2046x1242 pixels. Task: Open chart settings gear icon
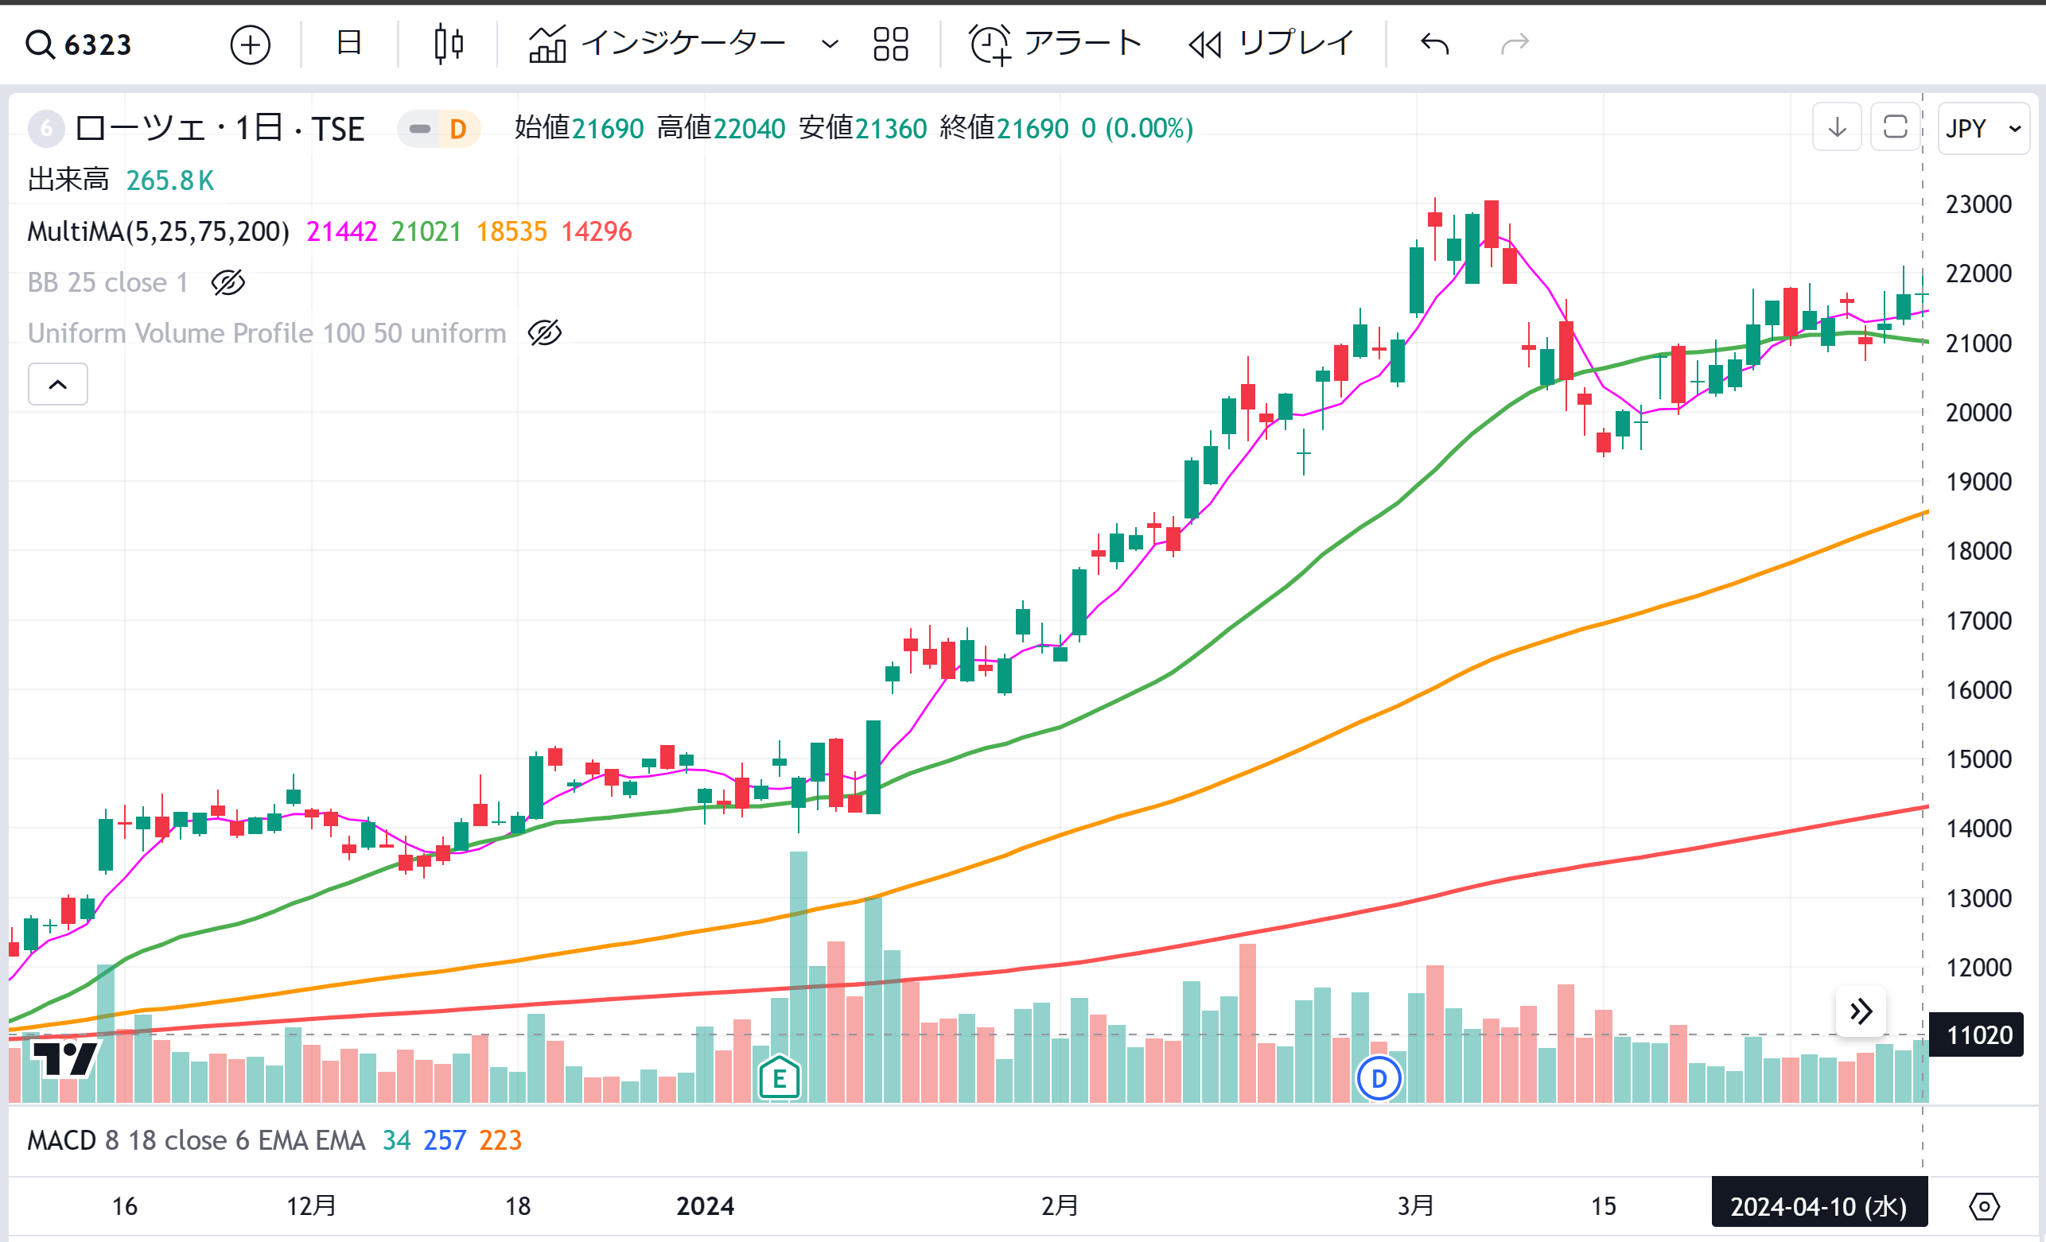[1985, 1206]
